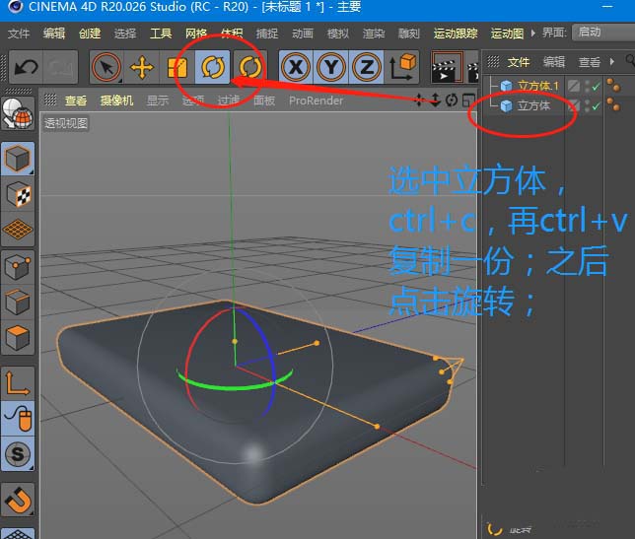Toggle viewport Solo S icon
The image size is (635, 539).
coord(18,453)
